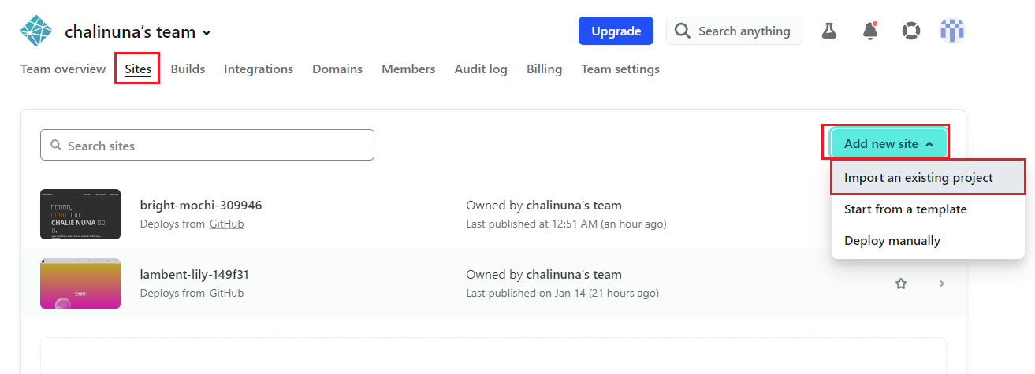The width and height of the screenshot is (1035, 374).
Task: Choose Deploy manually option
Action: [928, 241]
